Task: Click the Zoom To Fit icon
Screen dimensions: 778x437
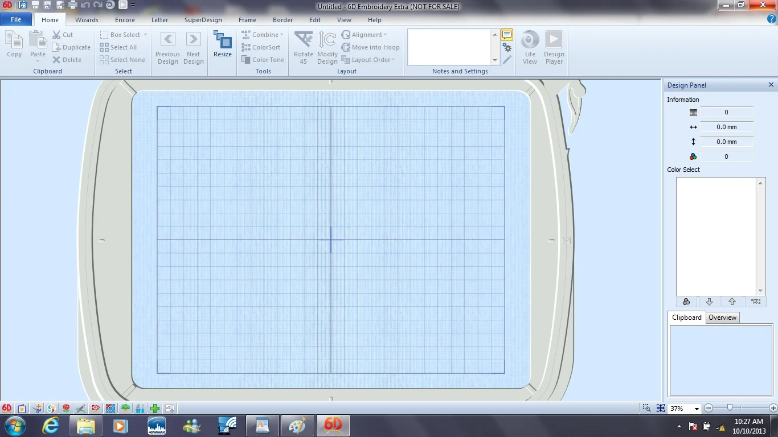Action: click(x=661, y=408)
